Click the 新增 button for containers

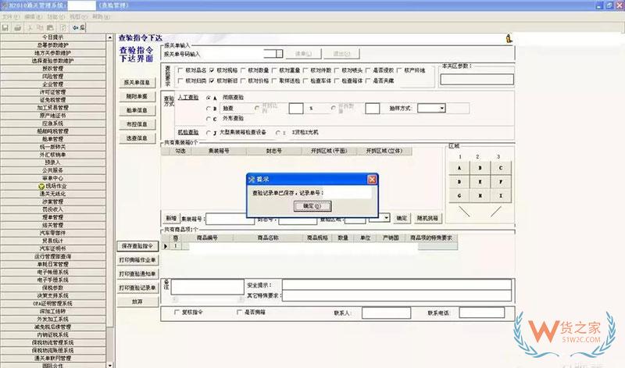coord(171,219)
